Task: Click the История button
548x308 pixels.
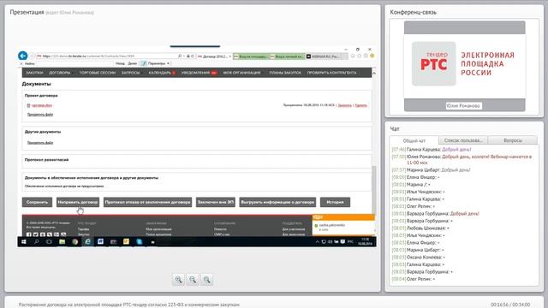Action: [335, 202]
